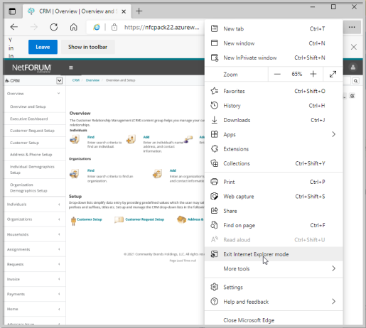Viewport: 366px width, 328px height.
Task: Open Settings from the menu
Action: [274, 287]
